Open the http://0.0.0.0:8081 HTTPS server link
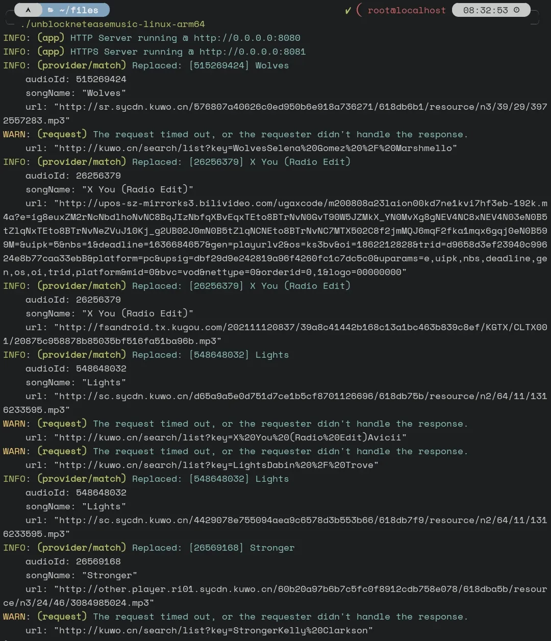Screen dimensions: 551x641 253,52
